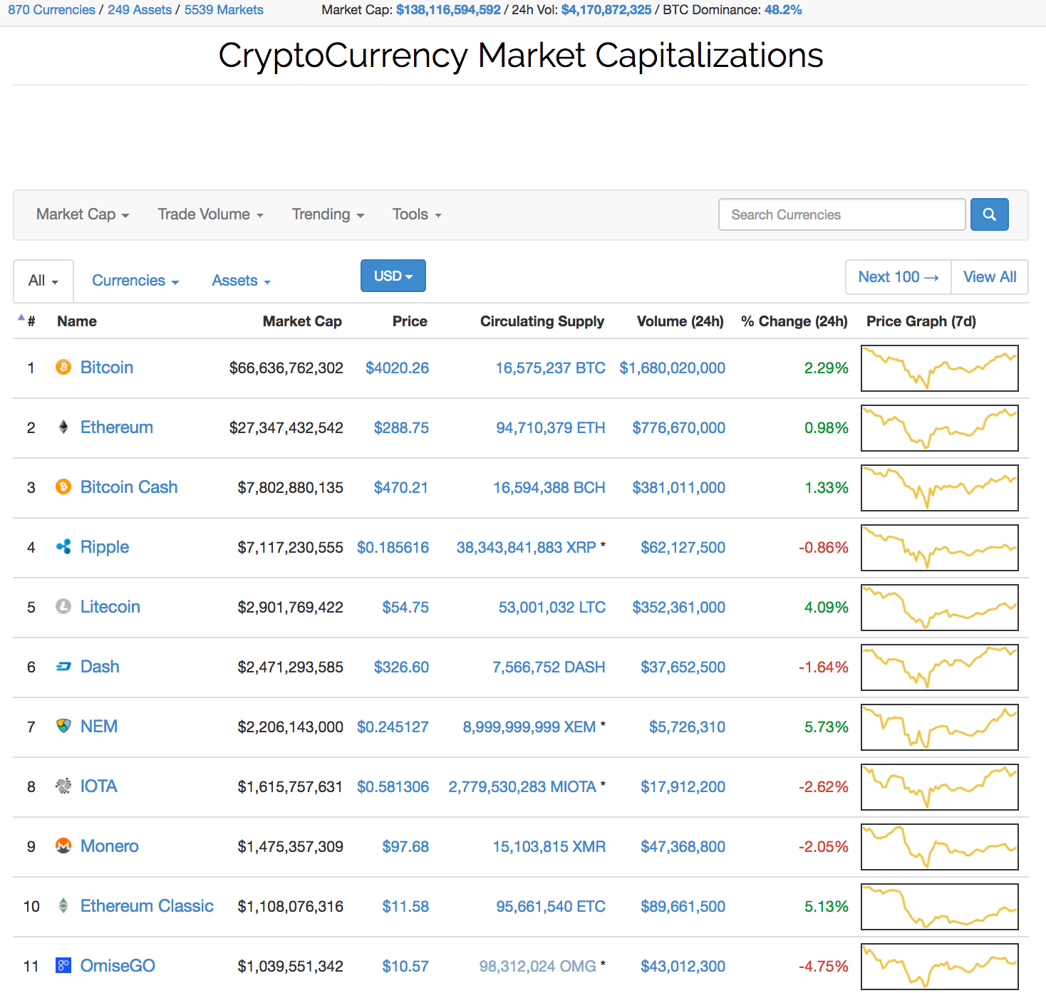Viewport: 1046px width, 993px height.
Task: Open the Ethereum currency page link
Action: 117,427
